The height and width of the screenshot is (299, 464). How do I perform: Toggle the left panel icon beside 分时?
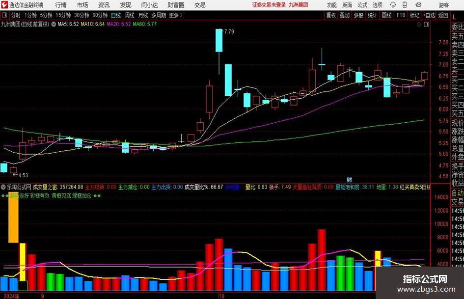(4, 15)
